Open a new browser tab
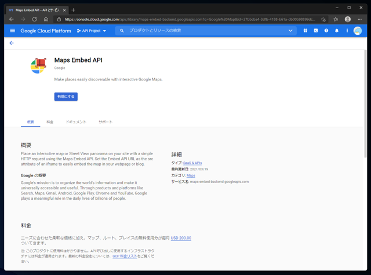 (x=73, y=10)
